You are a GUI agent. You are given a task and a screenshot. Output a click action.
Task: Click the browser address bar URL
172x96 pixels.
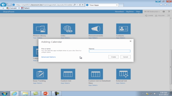tap(44, 5)
